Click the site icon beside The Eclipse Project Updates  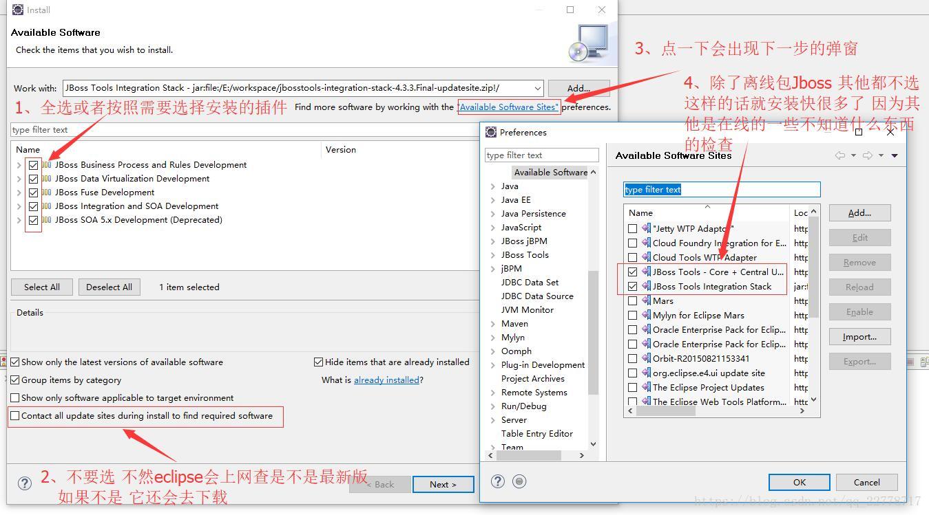coord(646,387)
